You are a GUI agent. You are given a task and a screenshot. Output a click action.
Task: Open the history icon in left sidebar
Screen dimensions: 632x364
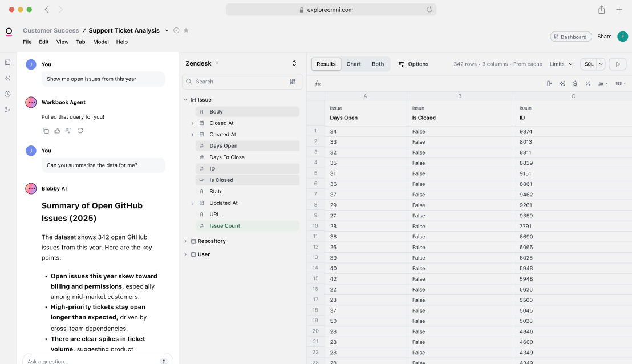[x=7, y=94]
